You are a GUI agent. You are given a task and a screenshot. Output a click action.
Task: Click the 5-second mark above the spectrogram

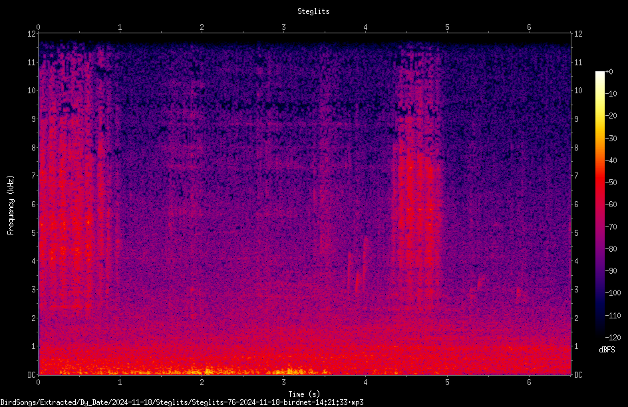[x=447, y=27]
